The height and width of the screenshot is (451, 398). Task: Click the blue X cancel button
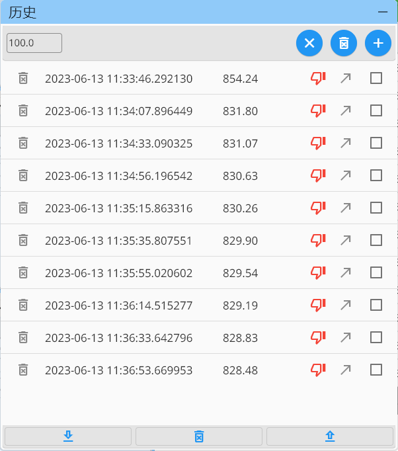(x=309, y=43)
